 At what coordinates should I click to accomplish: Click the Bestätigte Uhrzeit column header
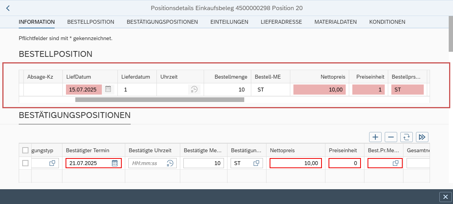click(x=153, y=150)
